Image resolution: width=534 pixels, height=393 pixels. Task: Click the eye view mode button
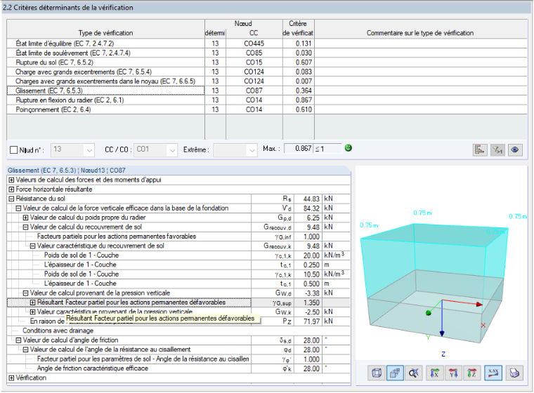click(515, 149)
